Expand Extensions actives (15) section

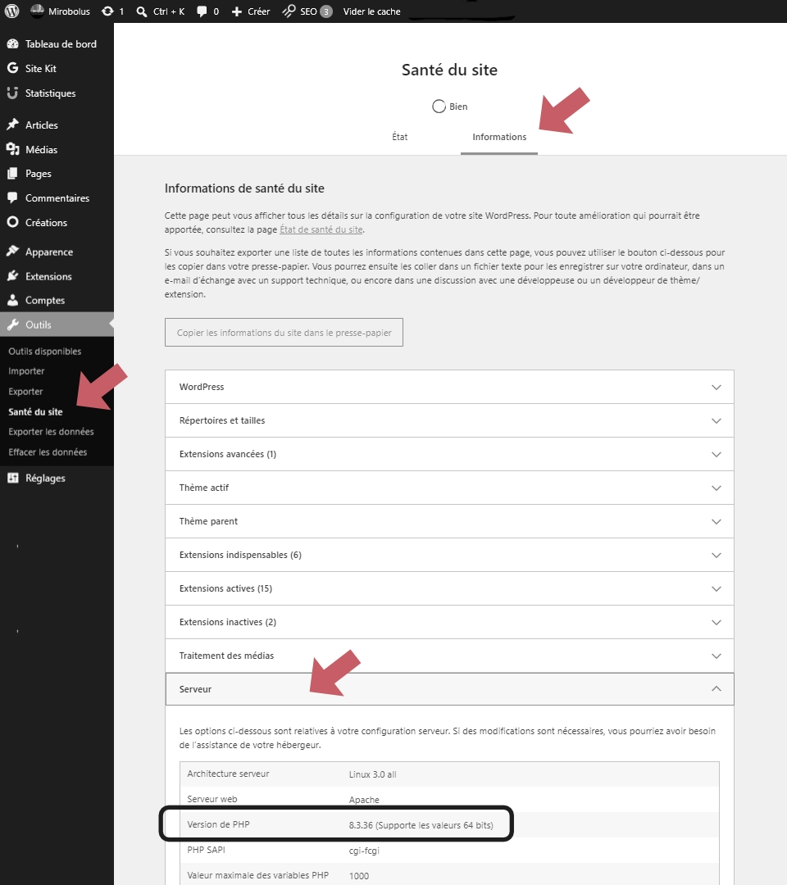[449, 588]
